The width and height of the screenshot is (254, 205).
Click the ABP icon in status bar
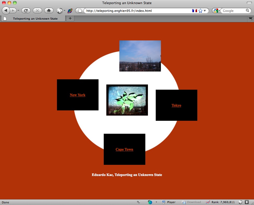[240, 202]
